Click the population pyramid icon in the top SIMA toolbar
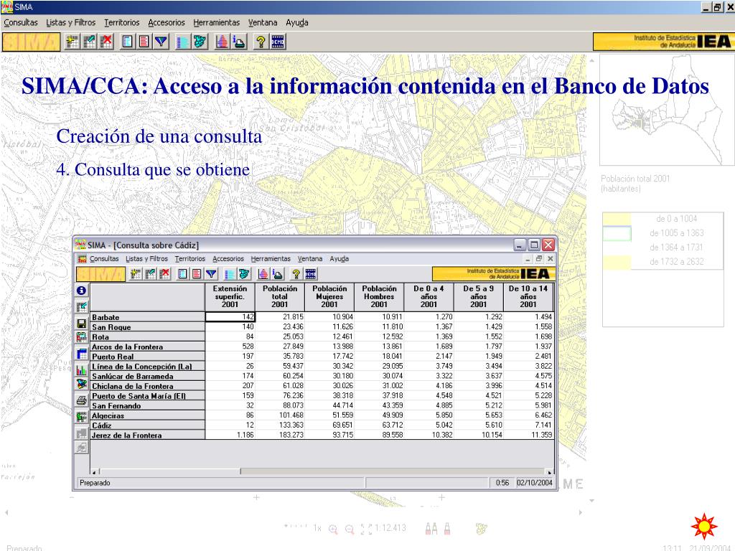The height and width of the screenshot is (551, 735). coord(222,42)
